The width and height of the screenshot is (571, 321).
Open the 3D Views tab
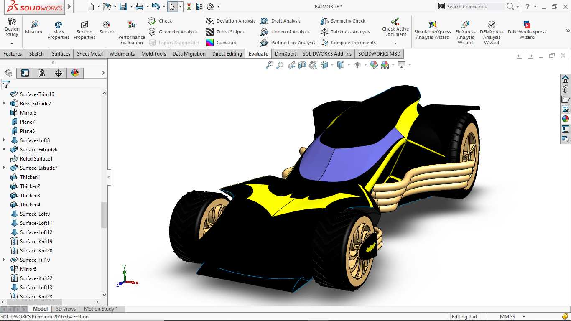click(66, 309)
